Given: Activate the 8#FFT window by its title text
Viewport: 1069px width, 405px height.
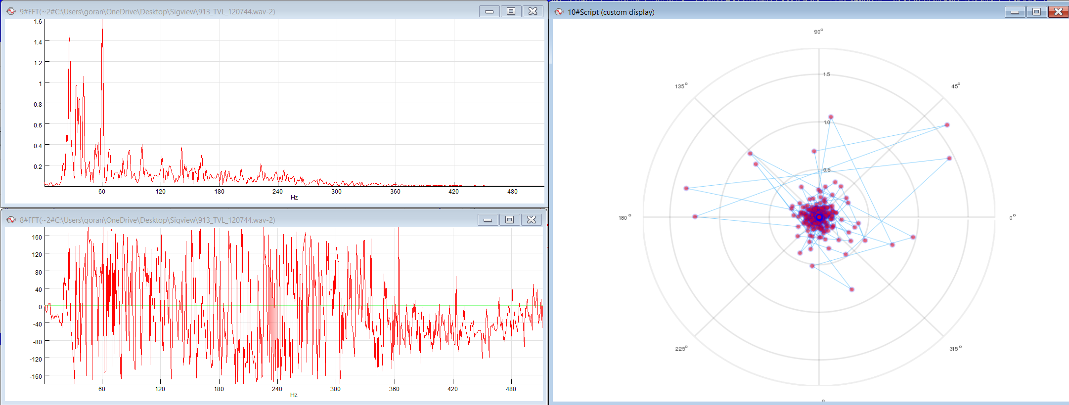Looking at the screenshot, I should [147, 220].
